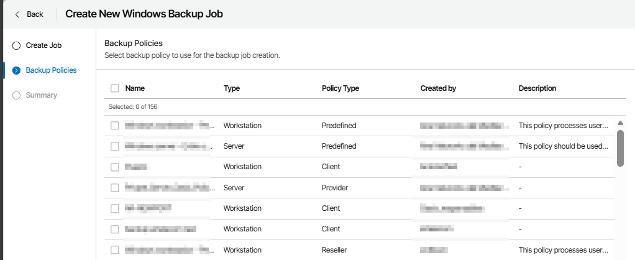
Task: Select the Provider Server policy checkbox
Action: 114,187
